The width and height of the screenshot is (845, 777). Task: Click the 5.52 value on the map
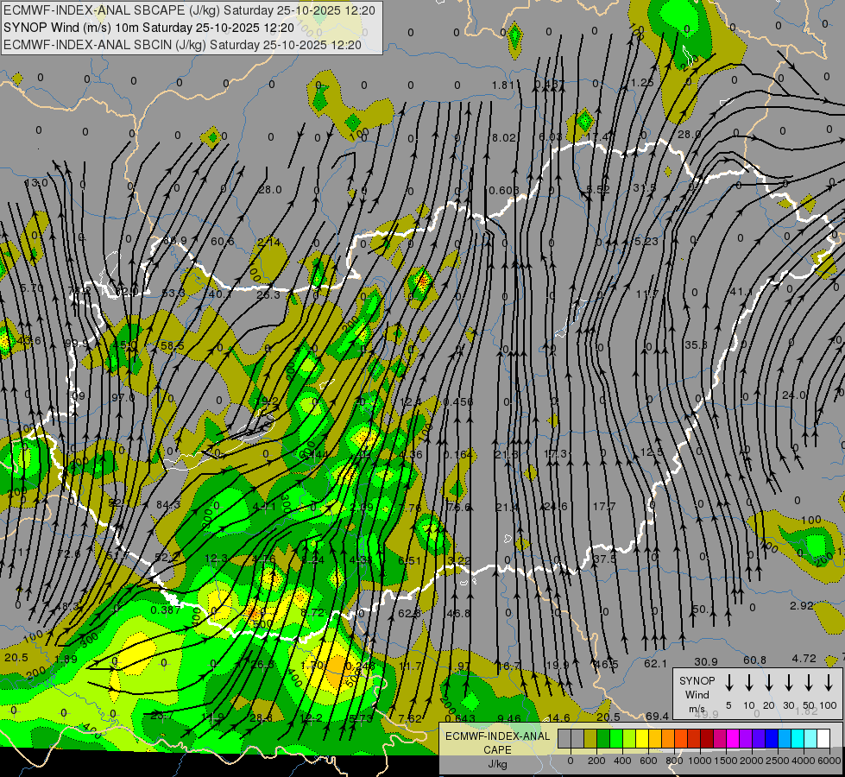pos(598,190)
